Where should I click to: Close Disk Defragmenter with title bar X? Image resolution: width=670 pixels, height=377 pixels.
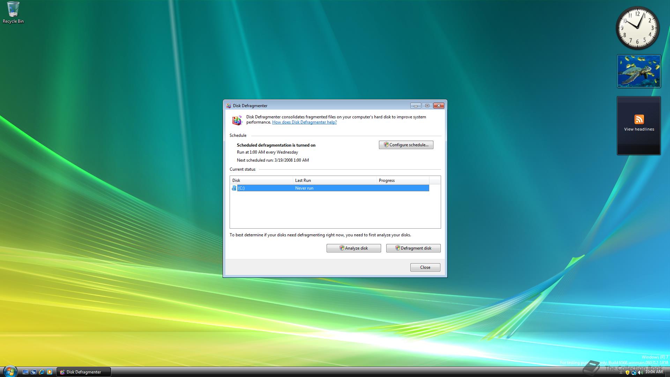pyautogui.click(x=439, y=106)
